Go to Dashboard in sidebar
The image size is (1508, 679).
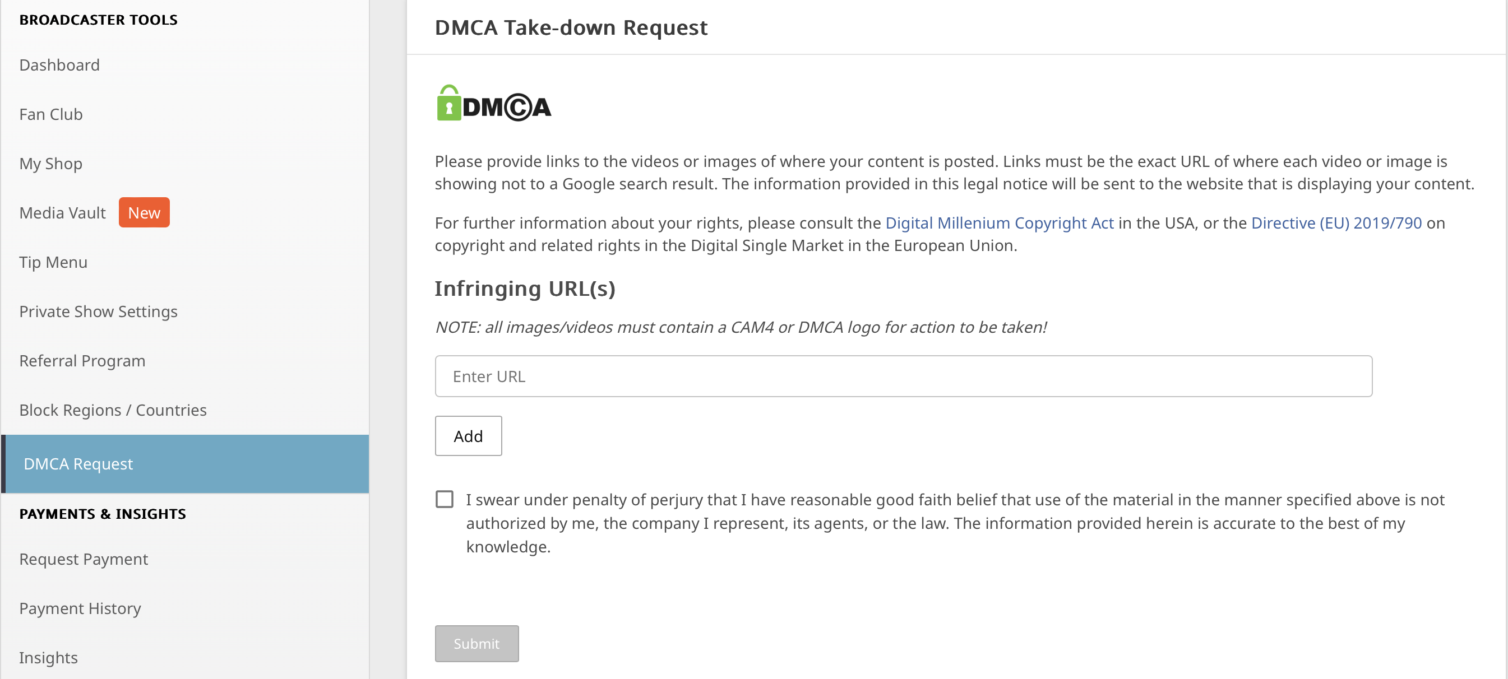coord(59,65)
